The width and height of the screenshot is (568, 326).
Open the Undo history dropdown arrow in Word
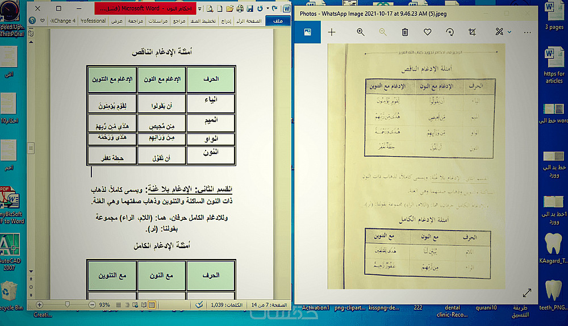(268, 8)
